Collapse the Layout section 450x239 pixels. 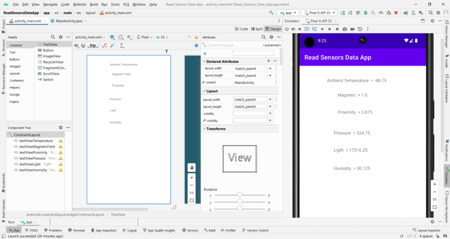pyautogui.click(x=204, y=91)
